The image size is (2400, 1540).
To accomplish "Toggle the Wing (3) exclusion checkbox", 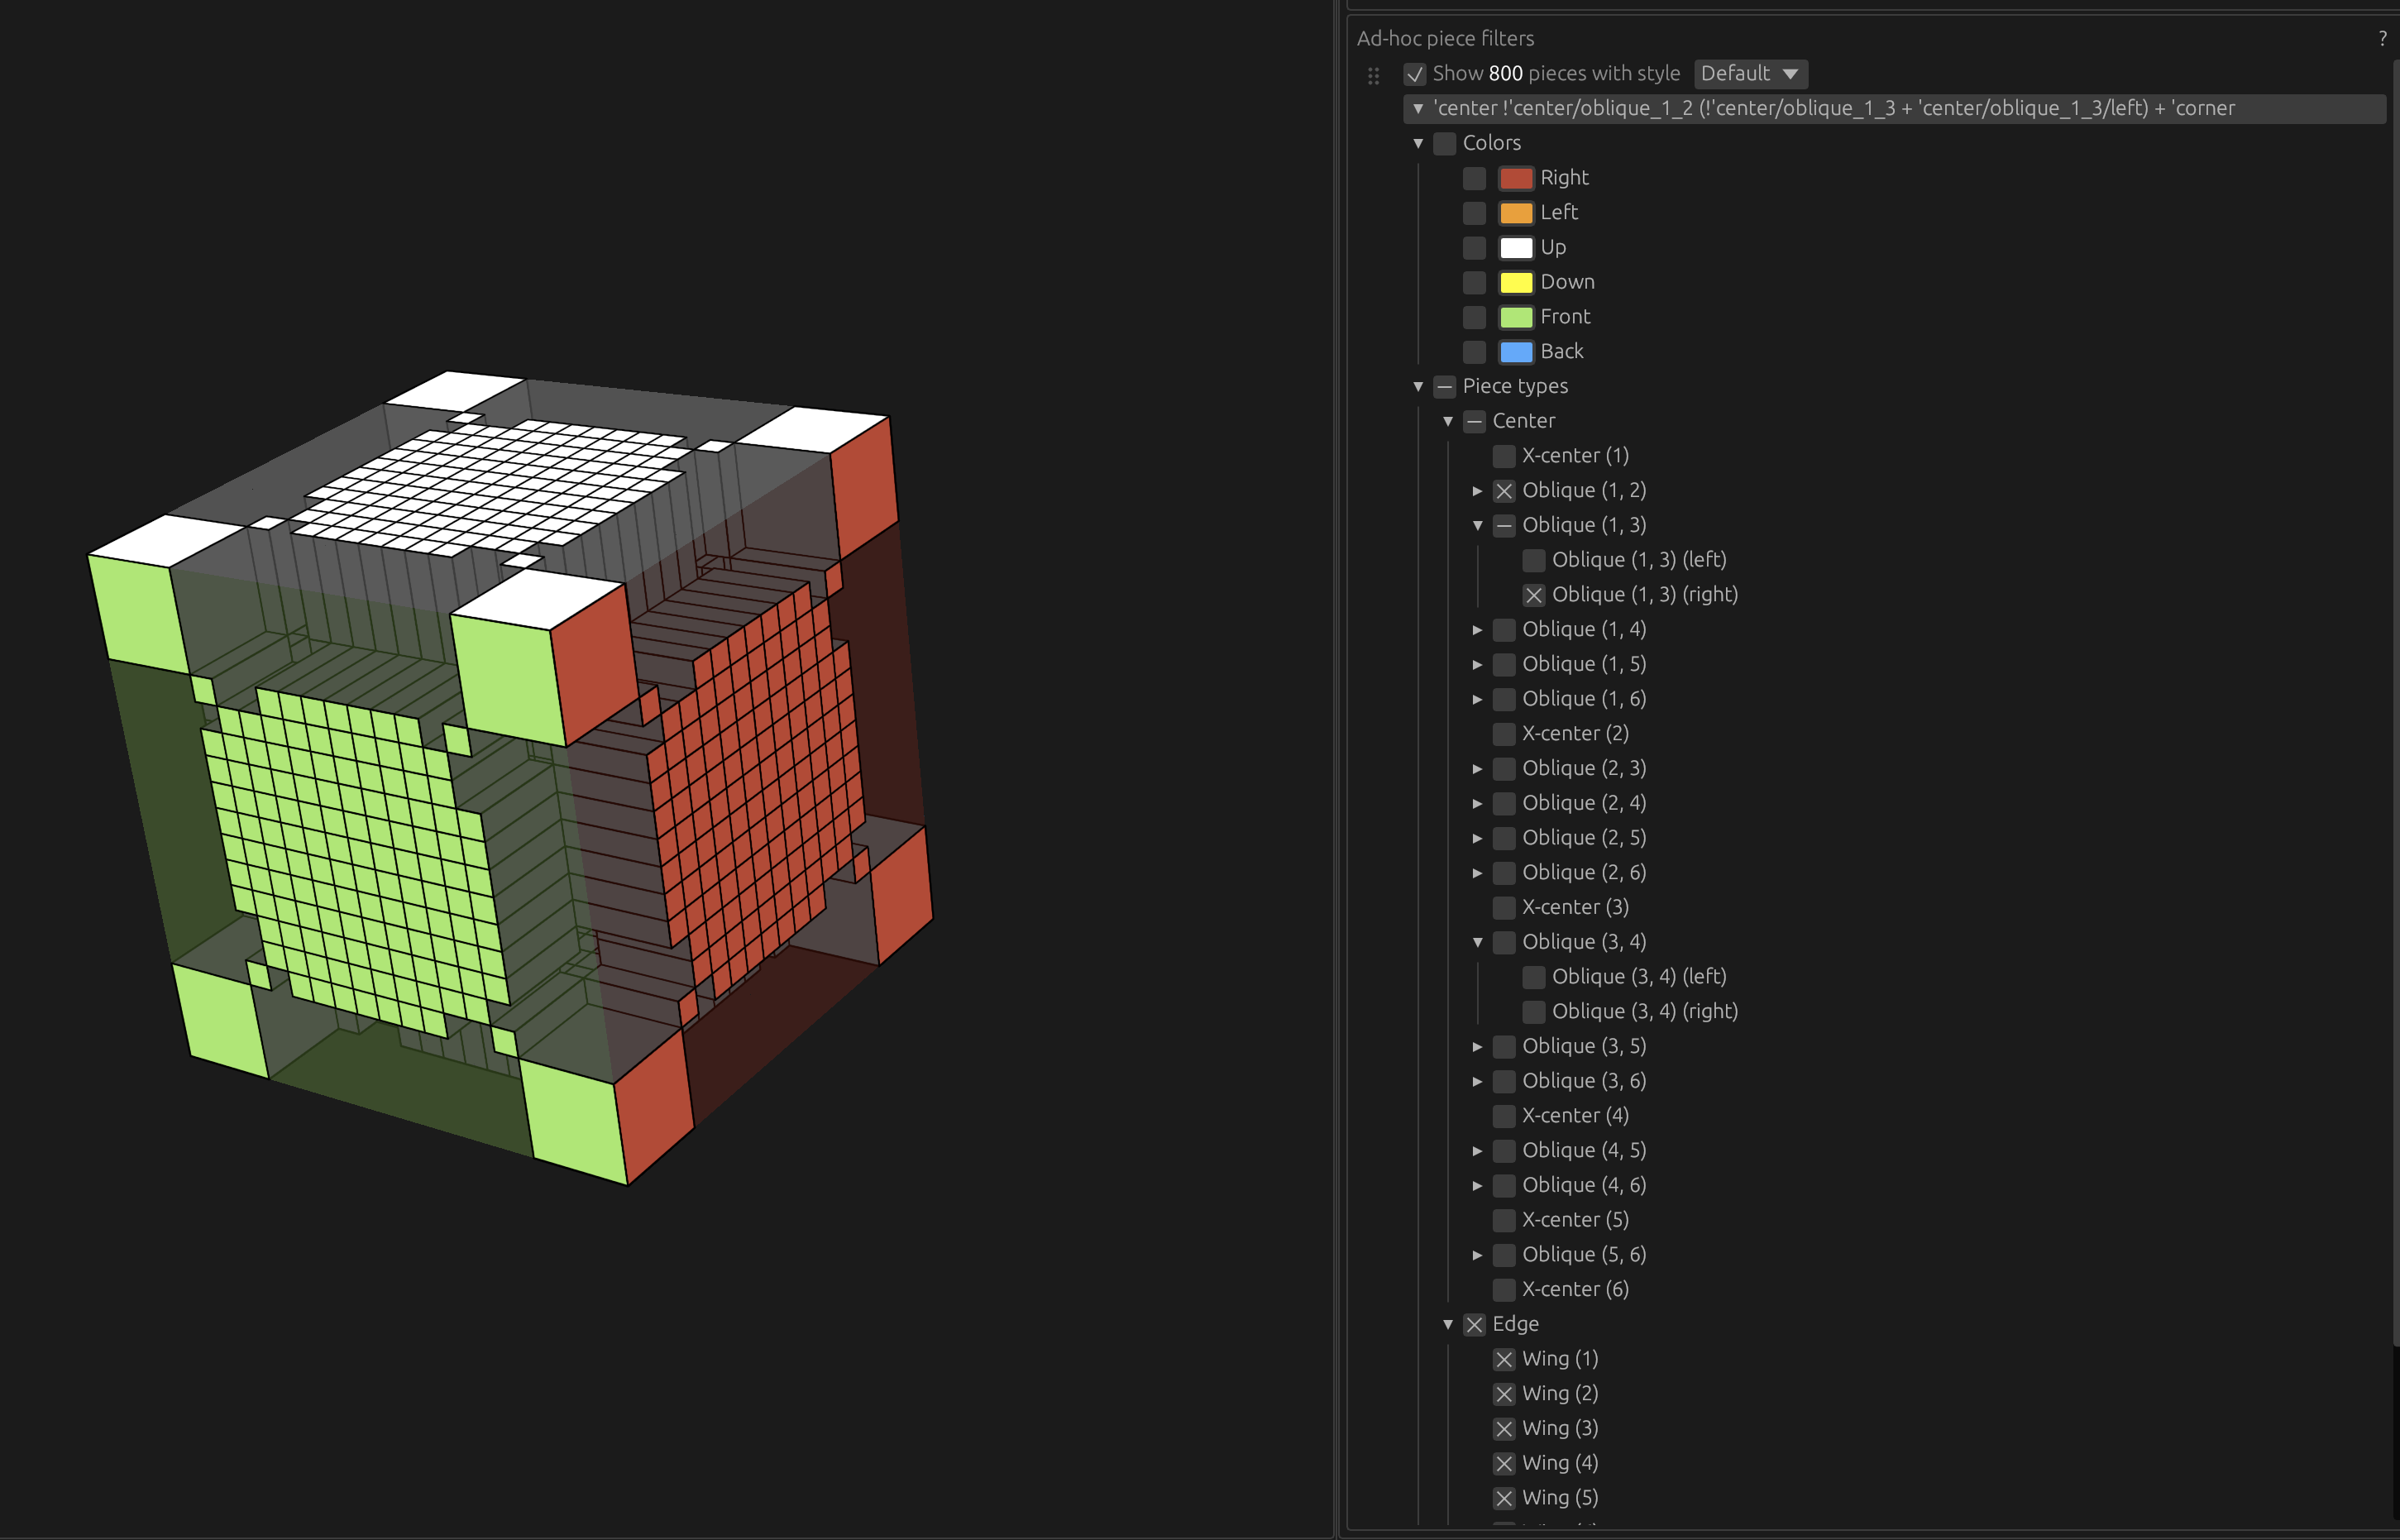I will pos(1504,1428).
